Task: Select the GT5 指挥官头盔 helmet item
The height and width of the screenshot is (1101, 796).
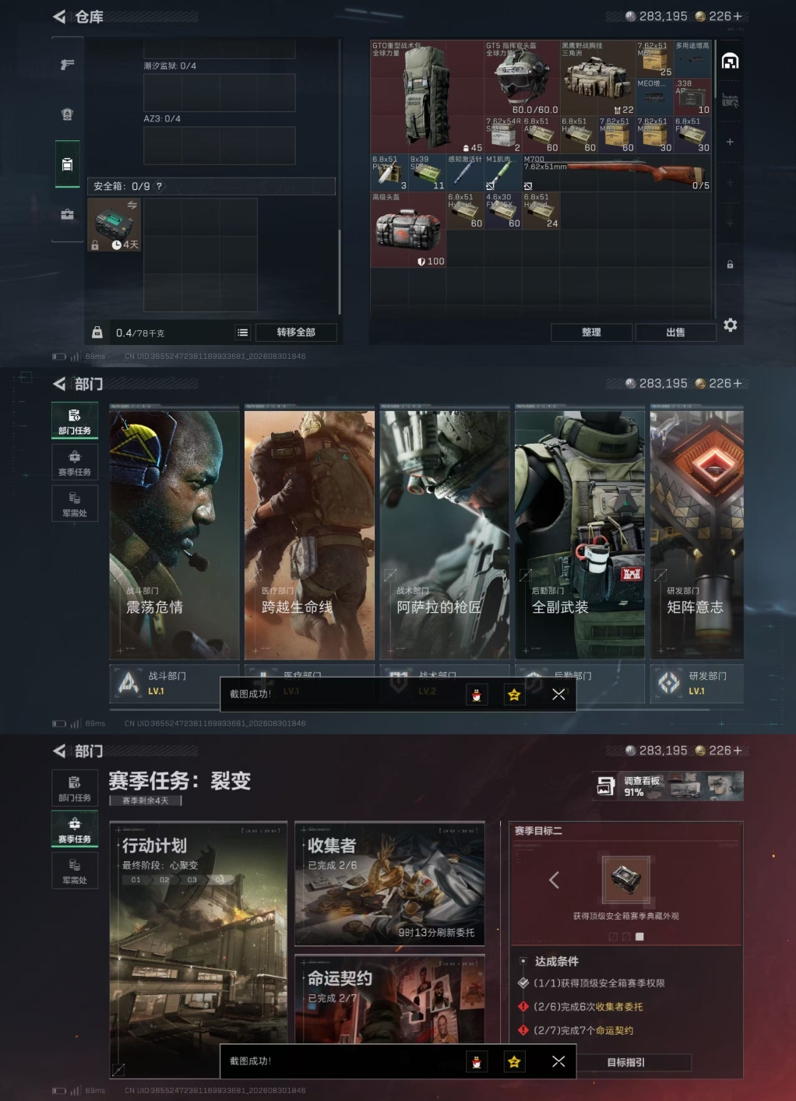Action: (522, 78)
